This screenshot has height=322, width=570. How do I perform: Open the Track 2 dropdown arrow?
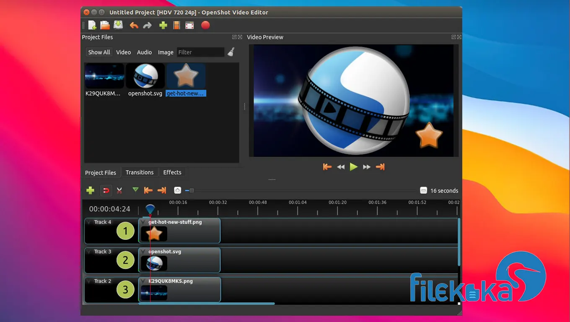89,281
